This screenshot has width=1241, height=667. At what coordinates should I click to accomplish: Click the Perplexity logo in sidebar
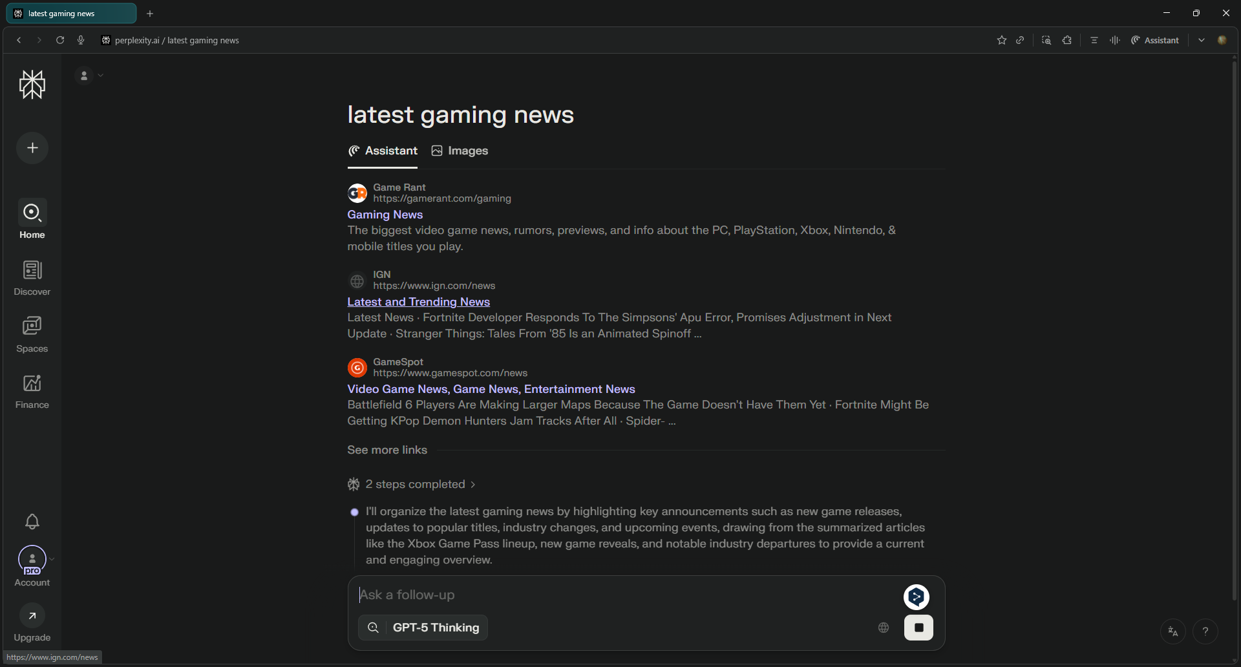tap(32, 85)
